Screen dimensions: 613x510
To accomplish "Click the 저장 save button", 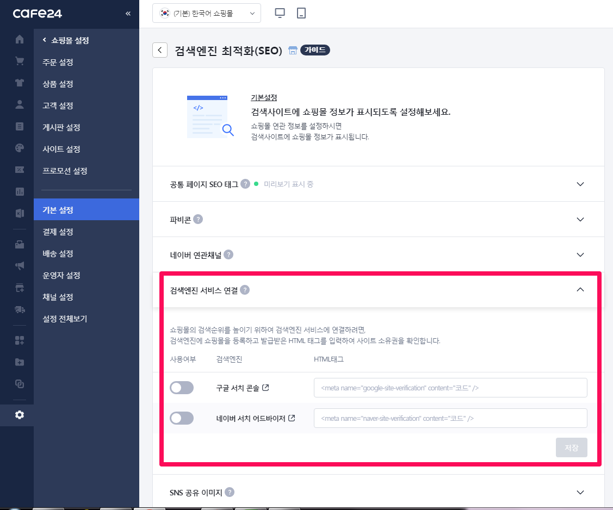I will (x=571, y=447).
